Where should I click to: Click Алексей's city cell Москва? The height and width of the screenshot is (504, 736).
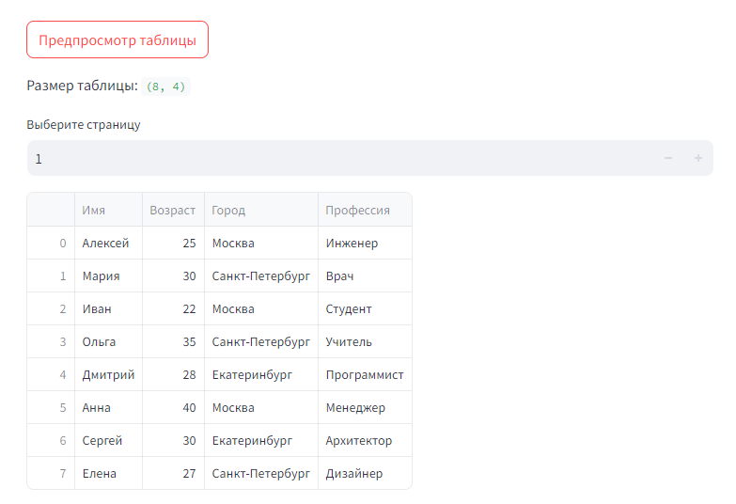point(261,243)
